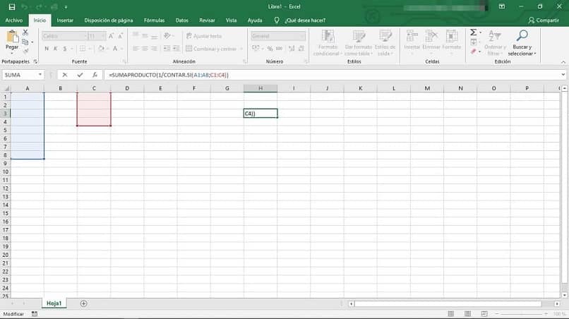Toggle Underline (S) formatting
Viewport: 569px width, 319px height.
[64, 48]
